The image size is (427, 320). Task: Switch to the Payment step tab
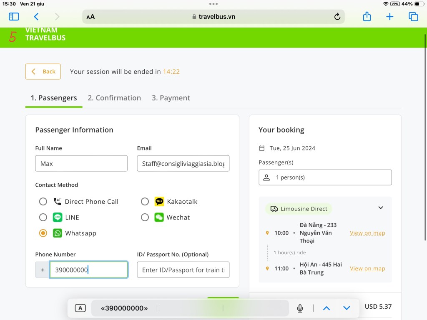171,98
